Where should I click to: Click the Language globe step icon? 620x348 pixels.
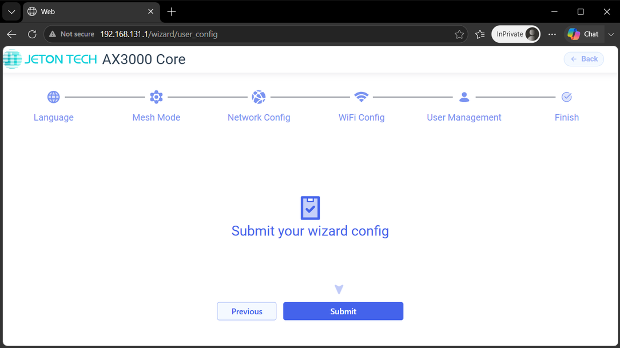pyautogui.click(x=53, y=97)
